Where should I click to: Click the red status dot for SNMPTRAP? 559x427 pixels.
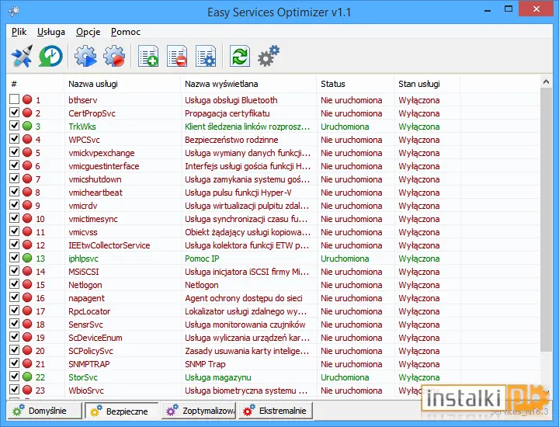click(27, 363)
